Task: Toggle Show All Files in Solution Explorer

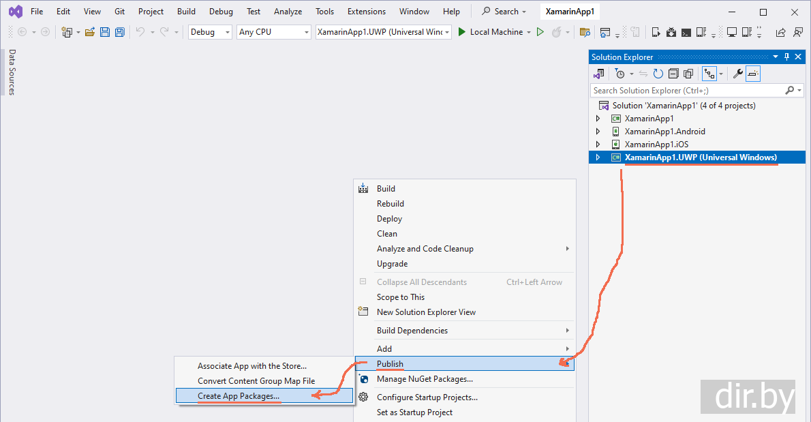Action: point(688,74)
